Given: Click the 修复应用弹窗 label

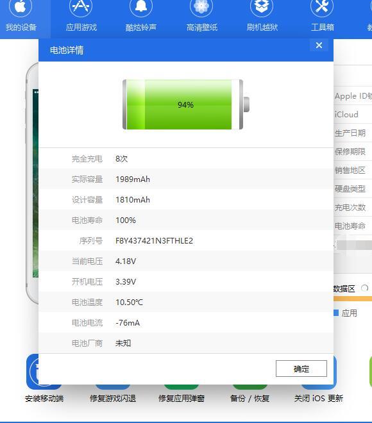Looking at the screenshot, I should [x=182, y=399].
